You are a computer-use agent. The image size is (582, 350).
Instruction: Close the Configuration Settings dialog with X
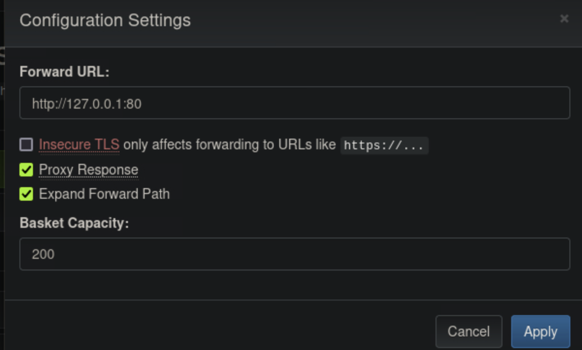[x=564, y=19]
